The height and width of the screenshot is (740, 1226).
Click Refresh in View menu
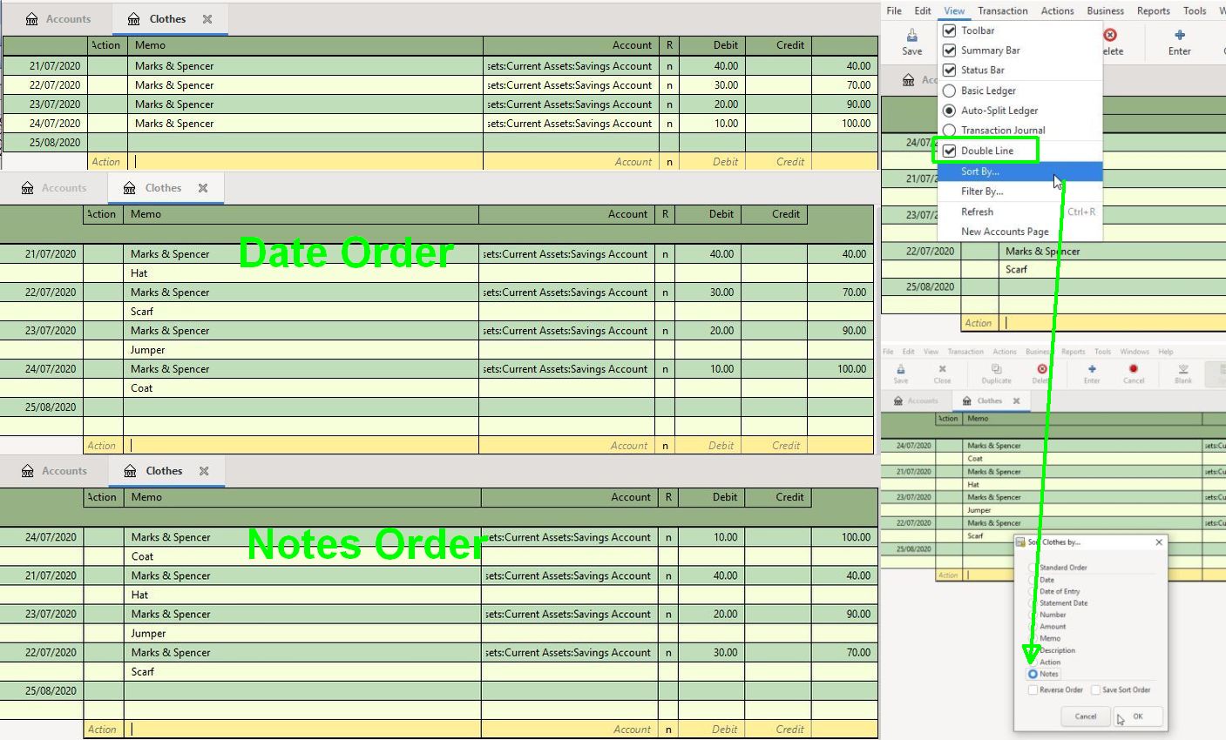coord(1019,212)
